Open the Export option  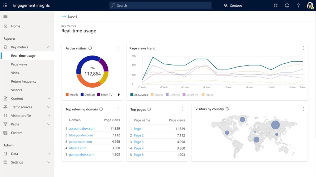click(69, 16)
